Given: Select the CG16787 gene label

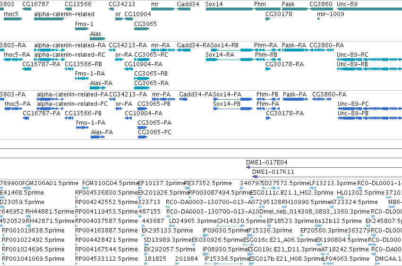Looking at the screenshot, I should coord(35,4).
